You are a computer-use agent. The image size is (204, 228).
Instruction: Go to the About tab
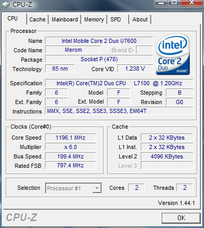tap(140, 19)
